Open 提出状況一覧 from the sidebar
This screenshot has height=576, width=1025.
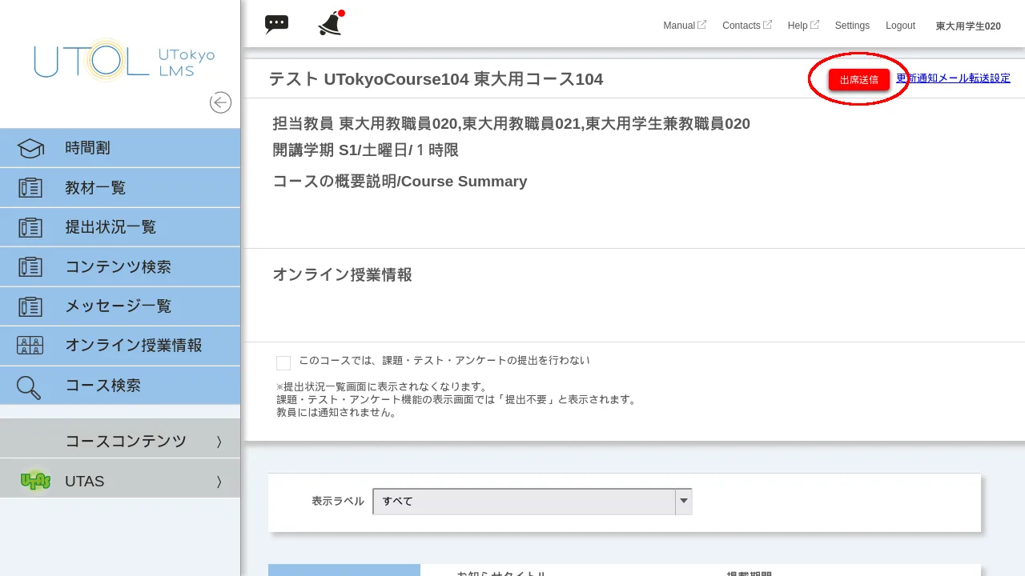tap(30, 227)
